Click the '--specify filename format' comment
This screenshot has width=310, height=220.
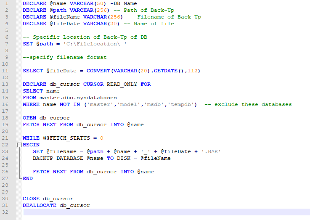click(x=65, y=57)
